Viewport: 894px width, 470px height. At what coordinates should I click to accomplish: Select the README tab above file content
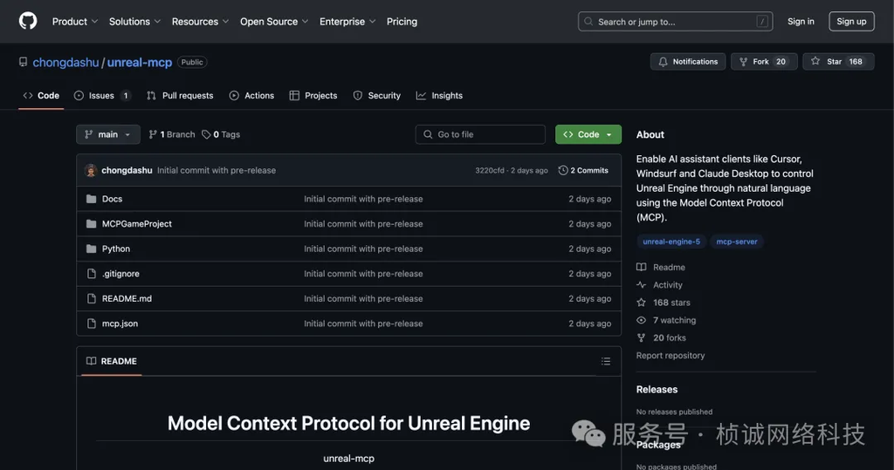tap(112, 361)
